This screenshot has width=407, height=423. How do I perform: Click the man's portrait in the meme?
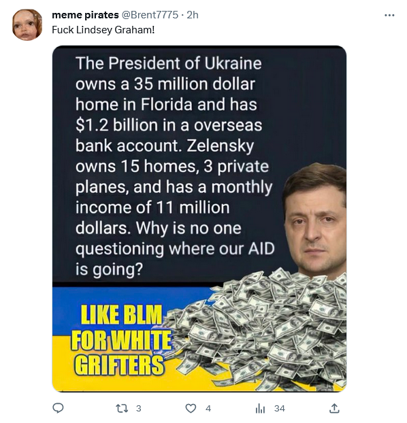coord(314,220)
